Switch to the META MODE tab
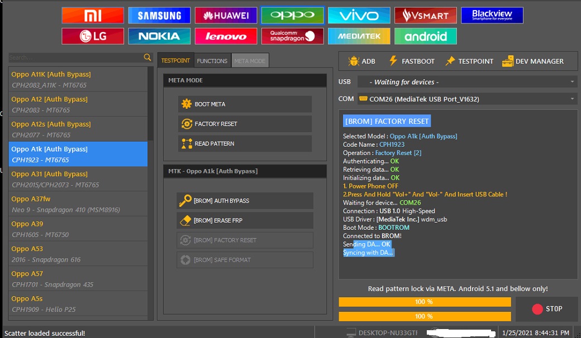581x338 pixels. tap(250, 61)
